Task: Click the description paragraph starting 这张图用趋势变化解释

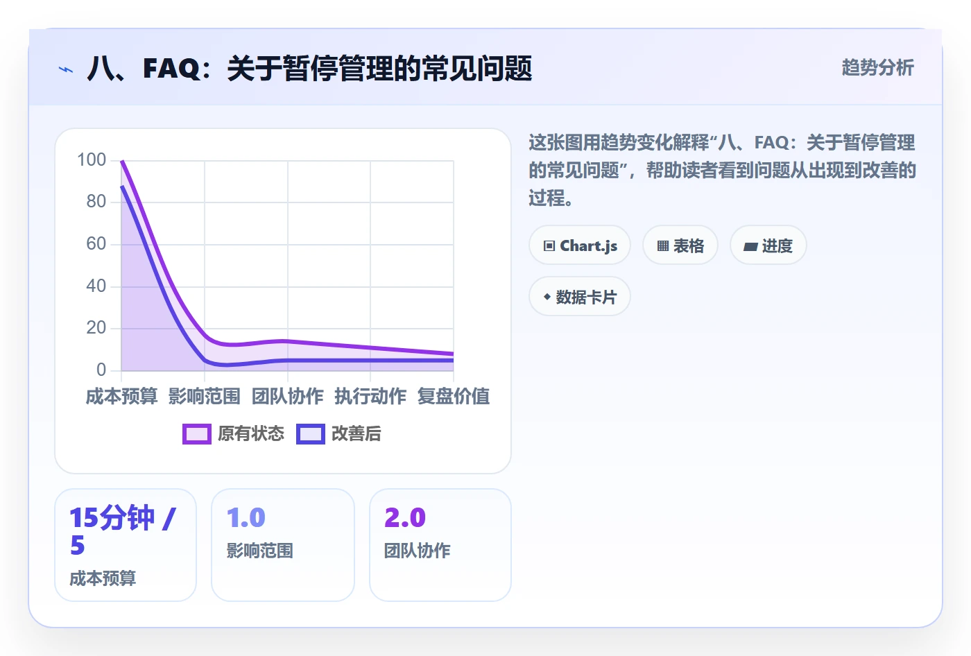Action: click(722, 171)
